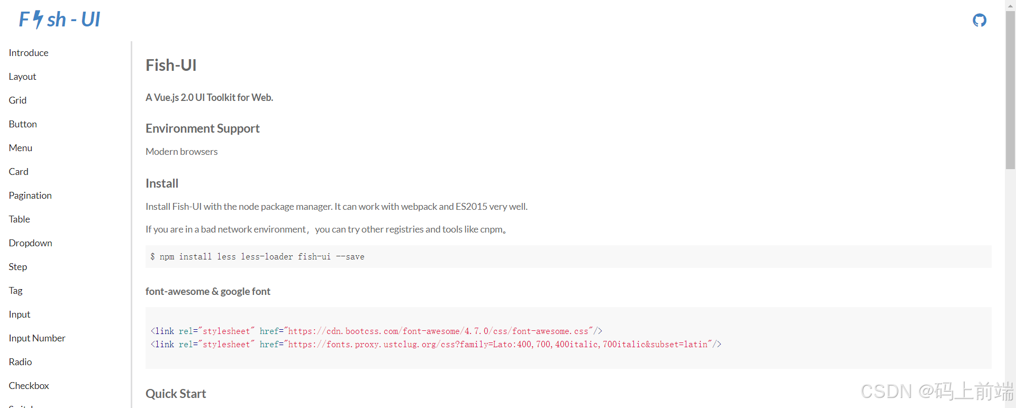Click the npm install command block

568,256
